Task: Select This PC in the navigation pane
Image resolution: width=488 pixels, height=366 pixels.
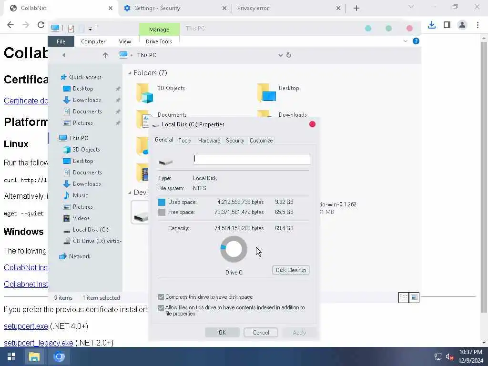Action: click(x=73, y=138)
